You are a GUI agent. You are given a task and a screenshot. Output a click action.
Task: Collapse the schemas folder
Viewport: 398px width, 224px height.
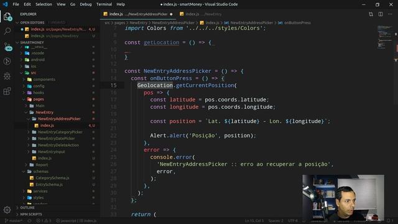(x=24, y=172)
